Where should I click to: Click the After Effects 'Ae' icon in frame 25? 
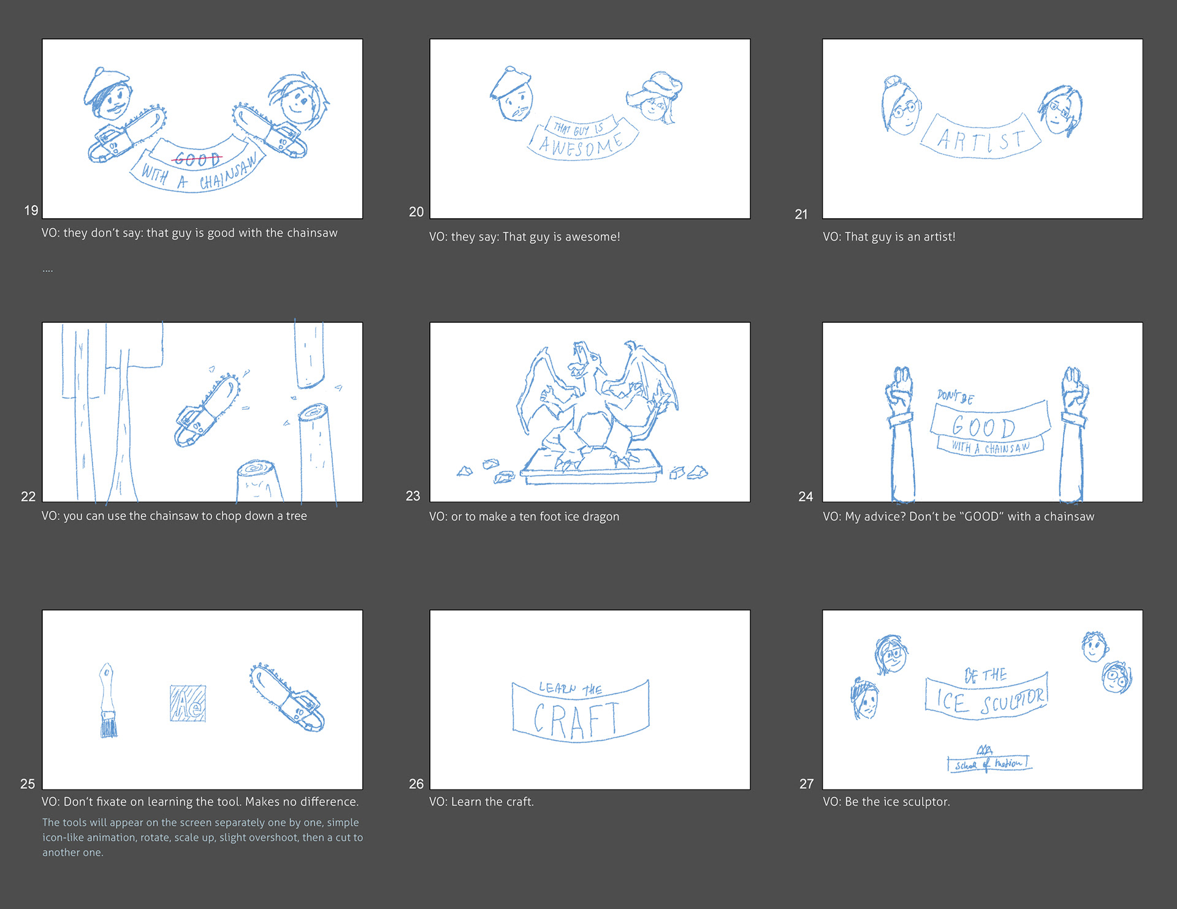[x=188, y=703]
